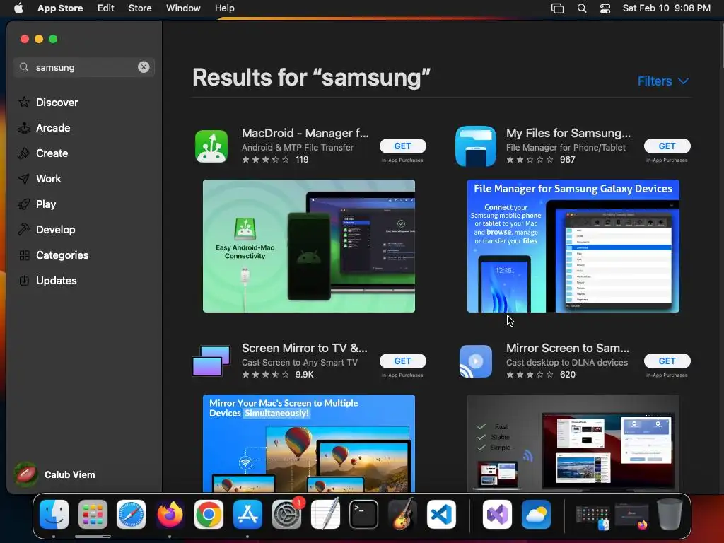Viewport: 724px width, 543px height.
Task: Open Launchpad from the Dock
Action: 93,515
